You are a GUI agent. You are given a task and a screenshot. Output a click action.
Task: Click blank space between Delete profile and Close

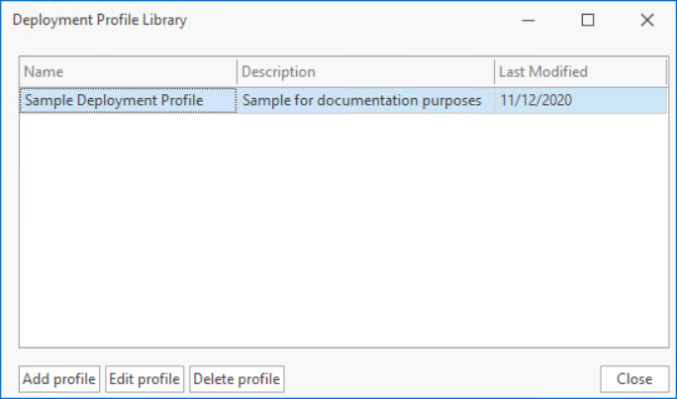tap(440, 379)
